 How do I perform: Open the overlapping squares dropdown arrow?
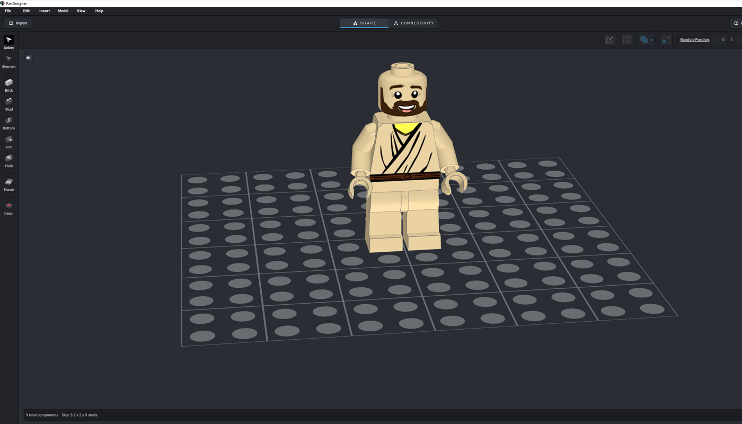[x=651, y=40]
